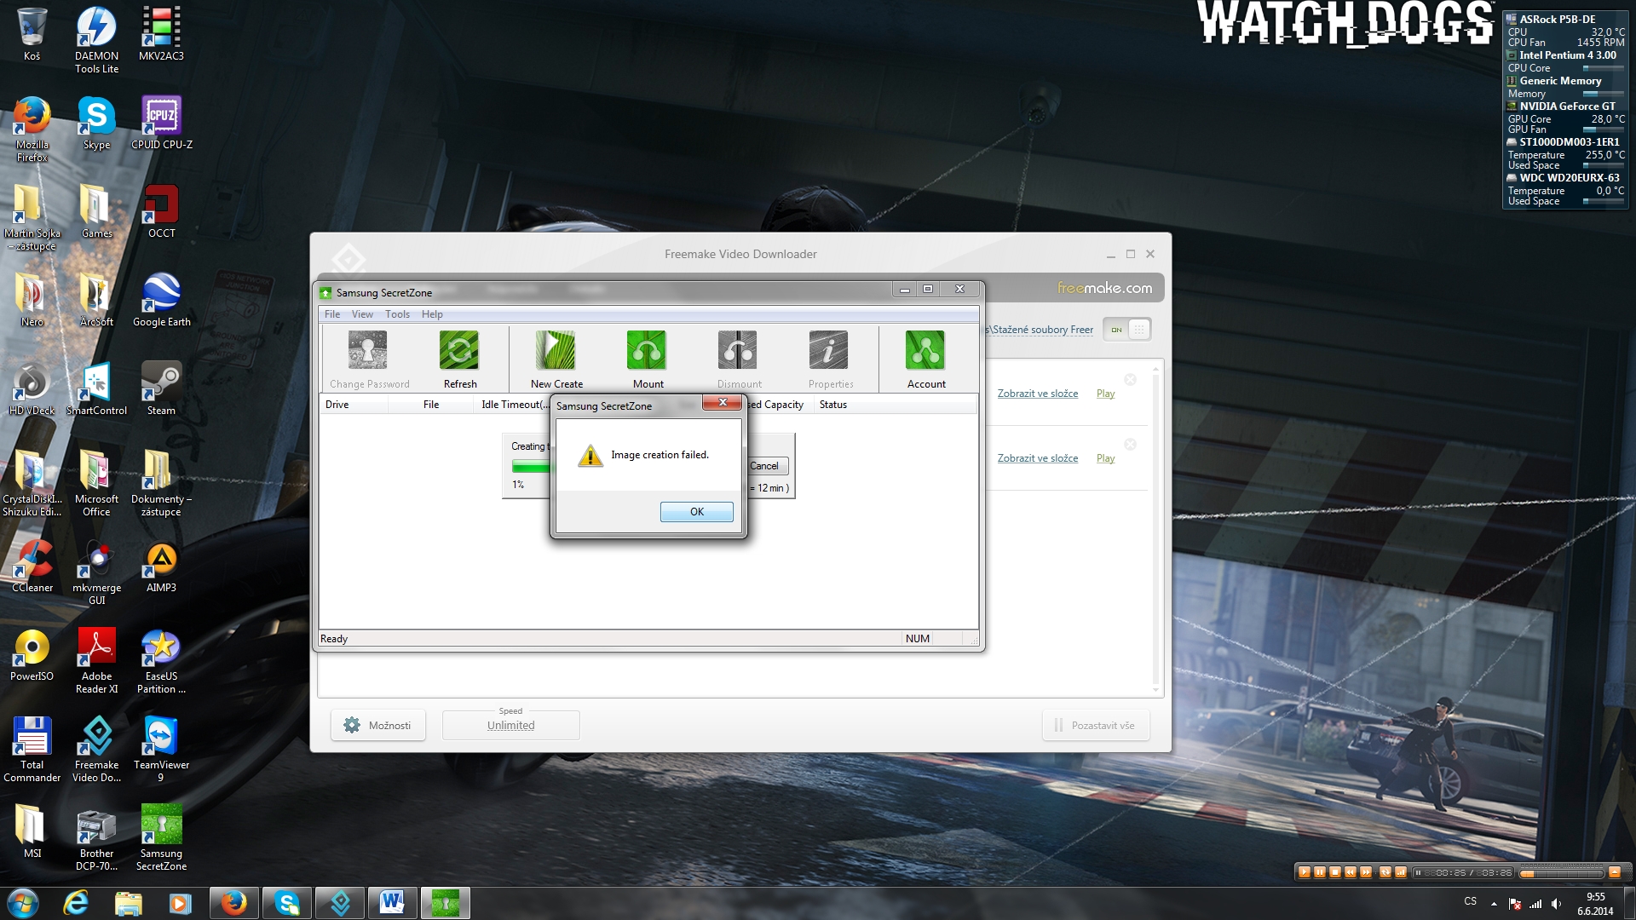Pause playback in AIMP mini player
The width and height of the screenshot is (1636, 920).
pyautogui.click(x=1319, y=872)
